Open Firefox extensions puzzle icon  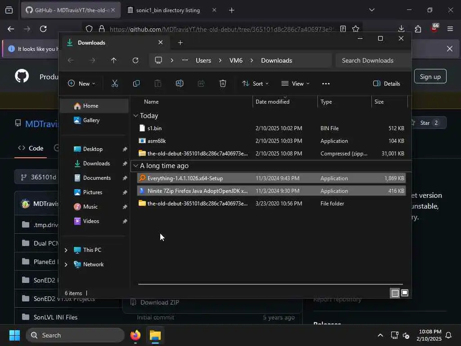[418, 28]
